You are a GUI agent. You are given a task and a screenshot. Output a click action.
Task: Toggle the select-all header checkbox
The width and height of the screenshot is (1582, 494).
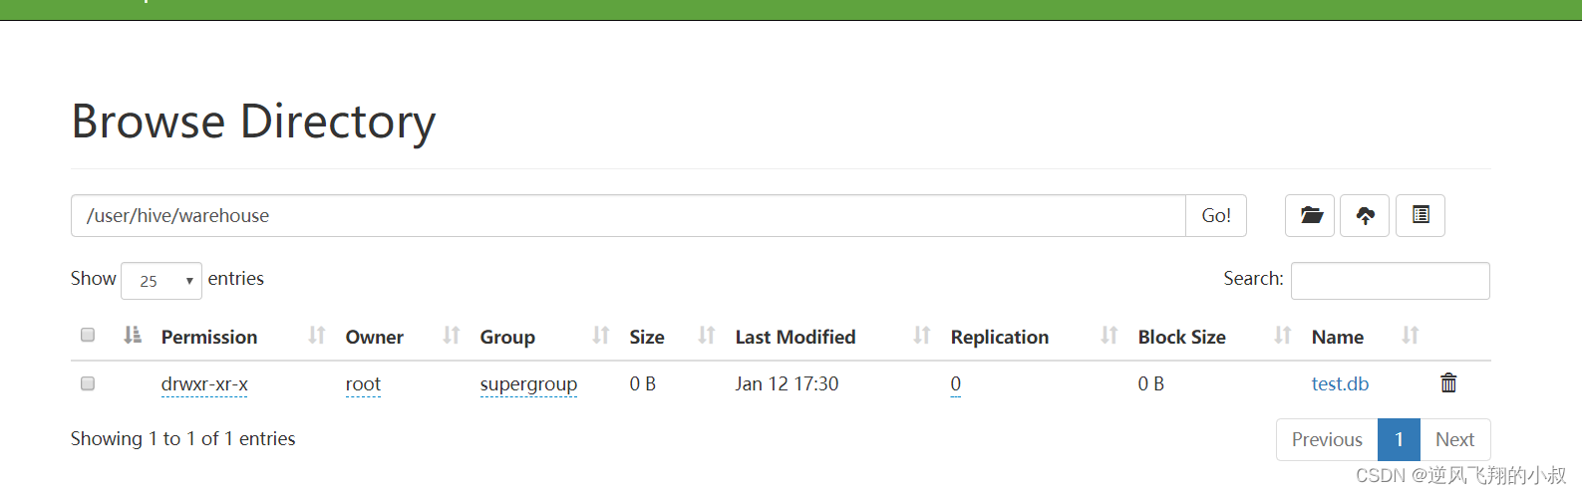click(x=88, y=335)
